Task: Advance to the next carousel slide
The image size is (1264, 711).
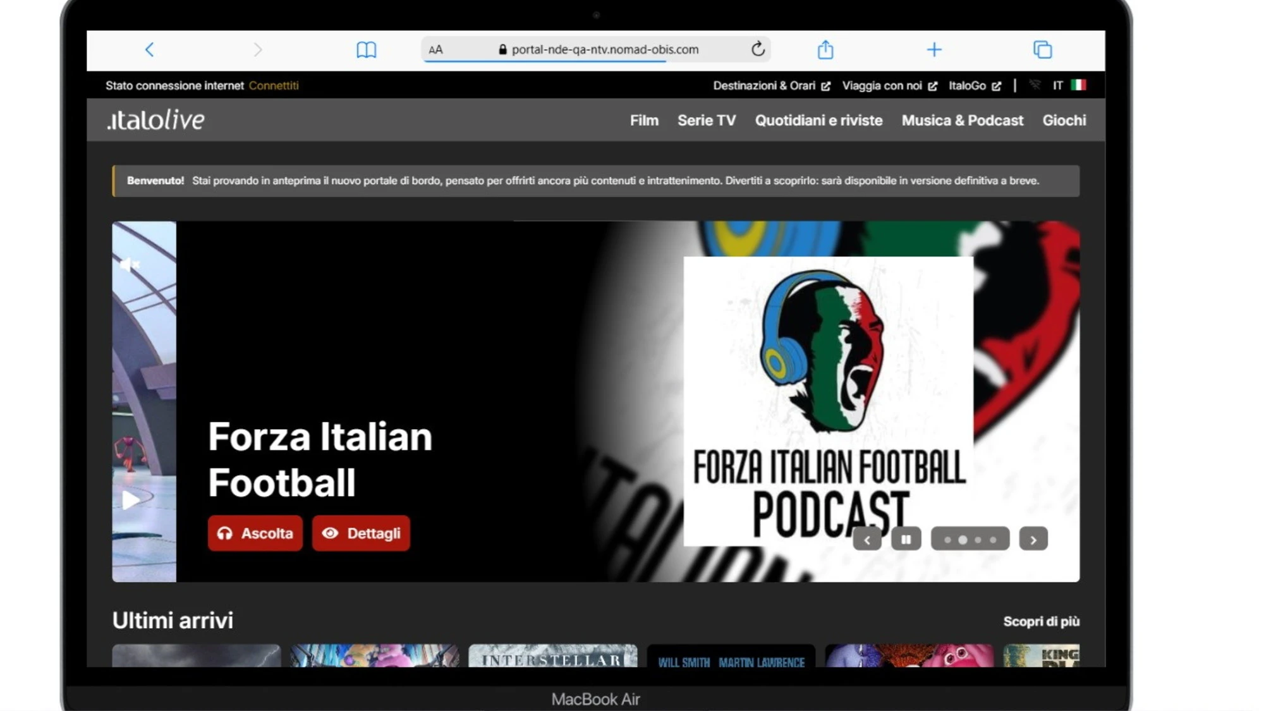Action: 1033,539
